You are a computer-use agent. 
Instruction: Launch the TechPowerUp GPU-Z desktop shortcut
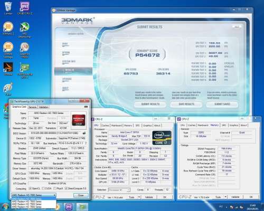pos(25,71)
